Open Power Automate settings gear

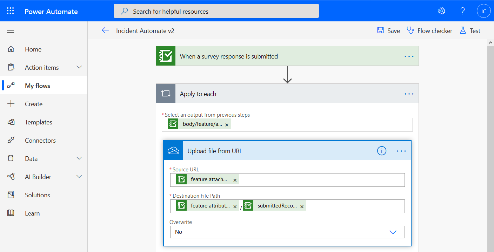point(441,11)
